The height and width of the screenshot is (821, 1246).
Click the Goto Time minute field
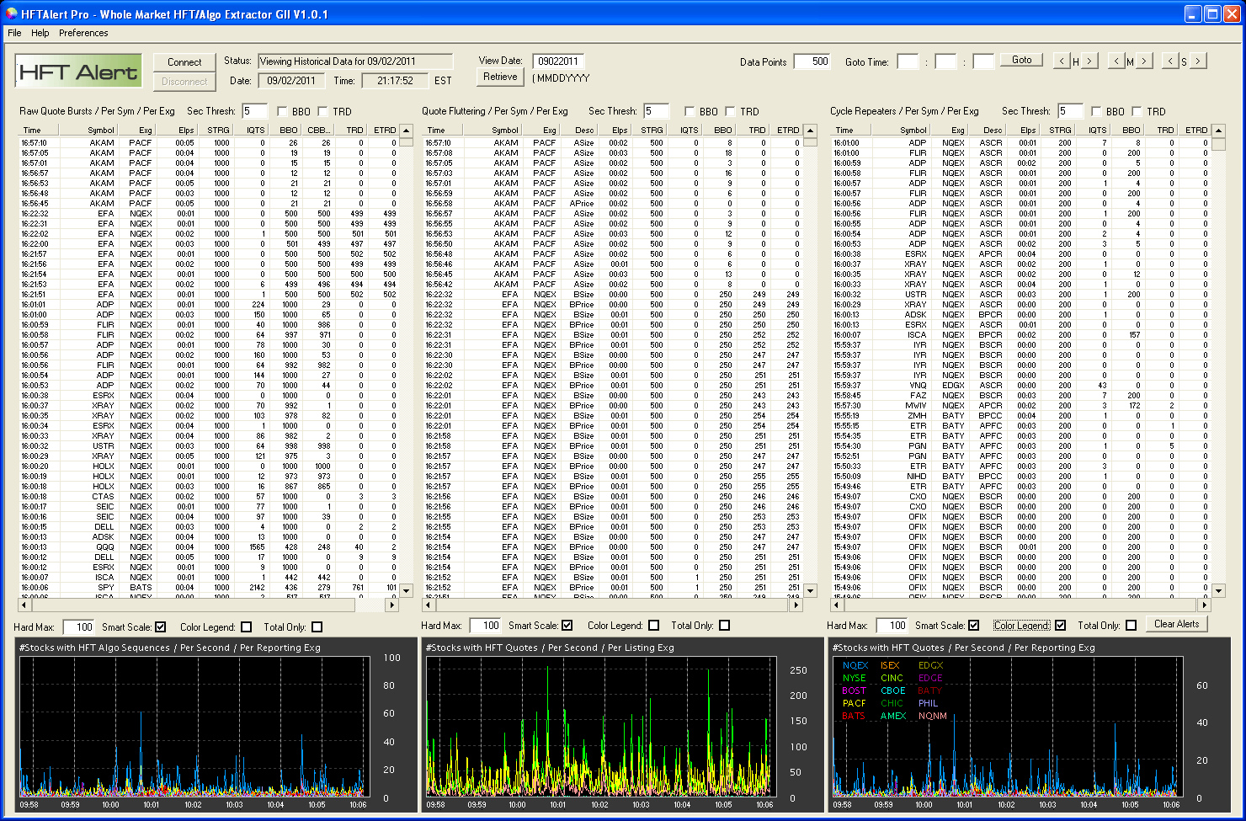[946, 61]
